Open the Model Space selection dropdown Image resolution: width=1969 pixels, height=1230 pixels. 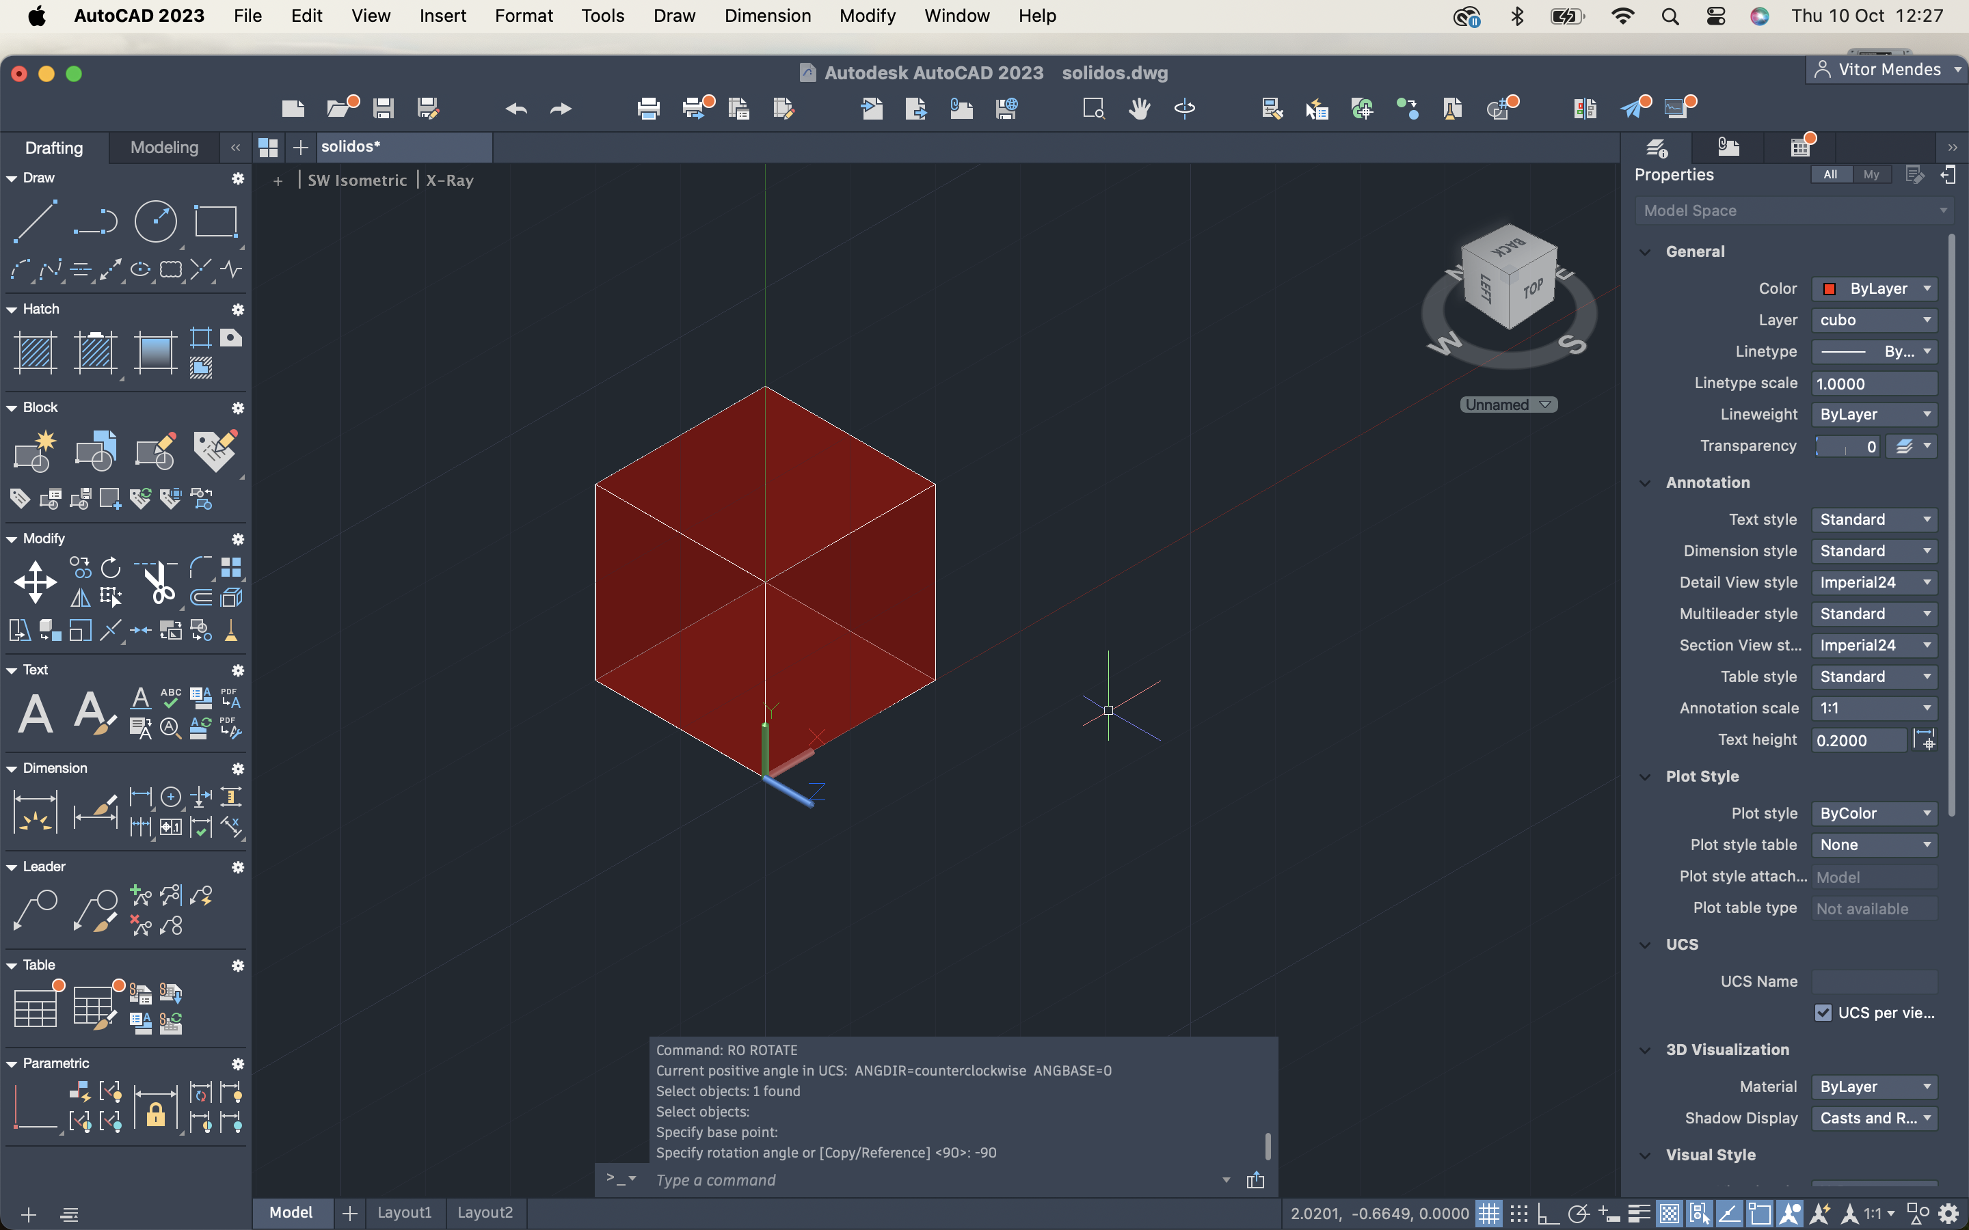[x=1793, y=210]
